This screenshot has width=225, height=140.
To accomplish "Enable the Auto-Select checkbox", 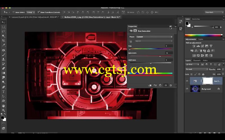I will tap(13, 12).
